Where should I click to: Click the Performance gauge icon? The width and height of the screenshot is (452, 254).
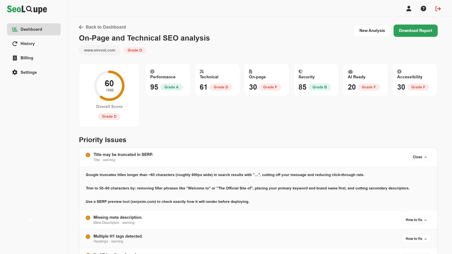(x=152, y=71)
